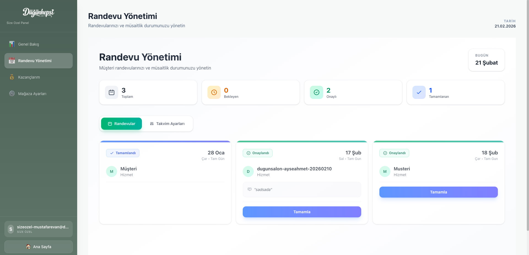The height and width of the screenshot is (255, 529).
Task: Go to Ana Sayfa from sidebar
Action: click(39, 247)
